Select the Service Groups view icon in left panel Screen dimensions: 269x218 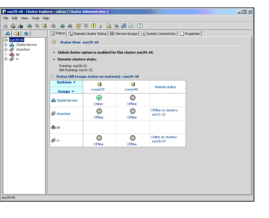pos(7,34)
